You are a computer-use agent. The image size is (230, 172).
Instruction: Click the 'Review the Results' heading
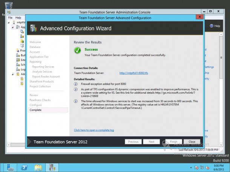tap(87, 42)
